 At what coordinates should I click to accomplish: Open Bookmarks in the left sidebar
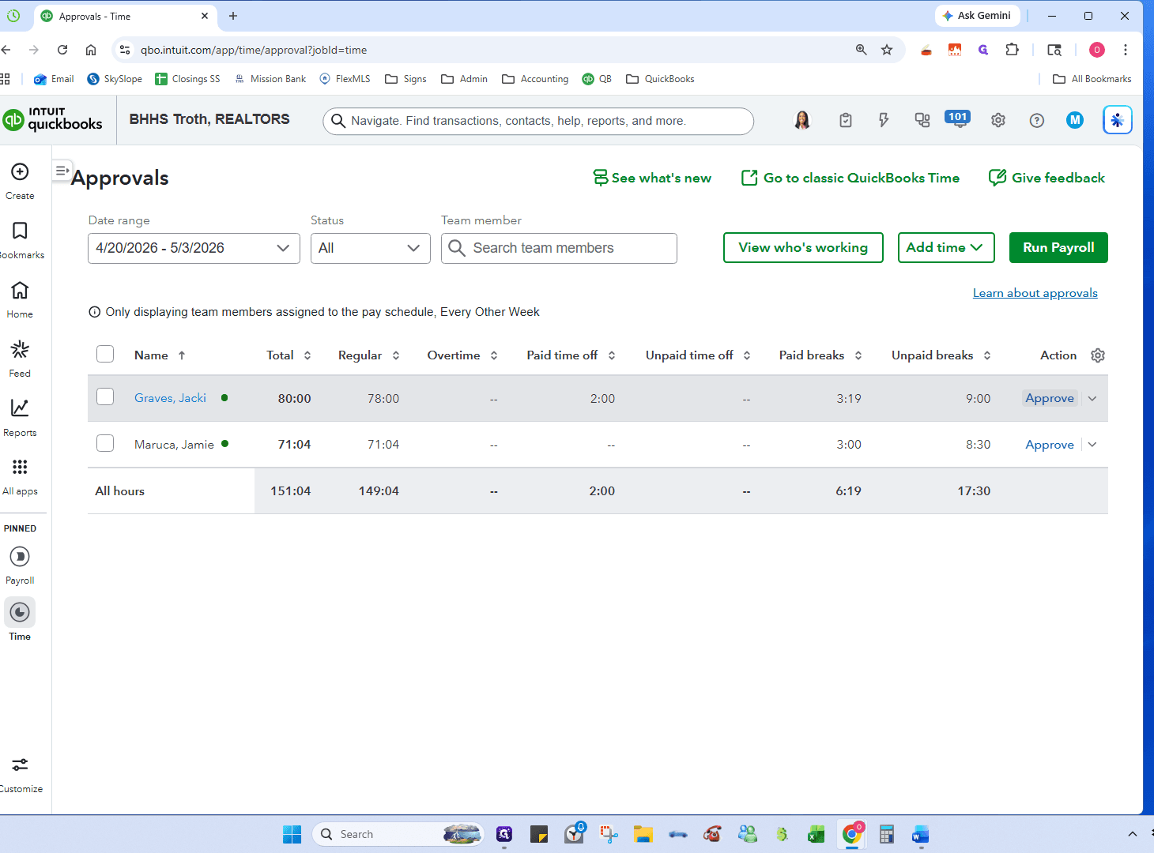[x=20, y=240]
